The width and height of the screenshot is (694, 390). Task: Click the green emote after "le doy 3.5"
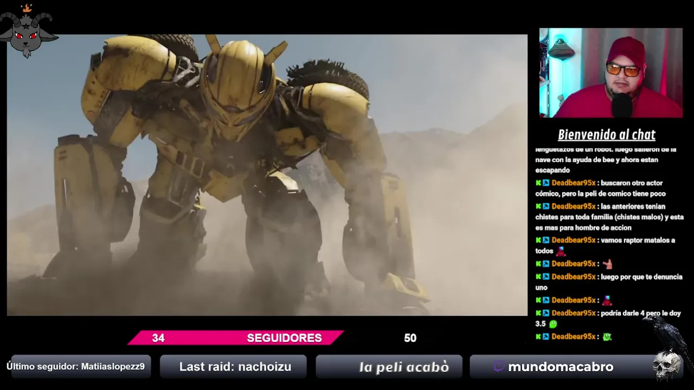pos(553,324)
